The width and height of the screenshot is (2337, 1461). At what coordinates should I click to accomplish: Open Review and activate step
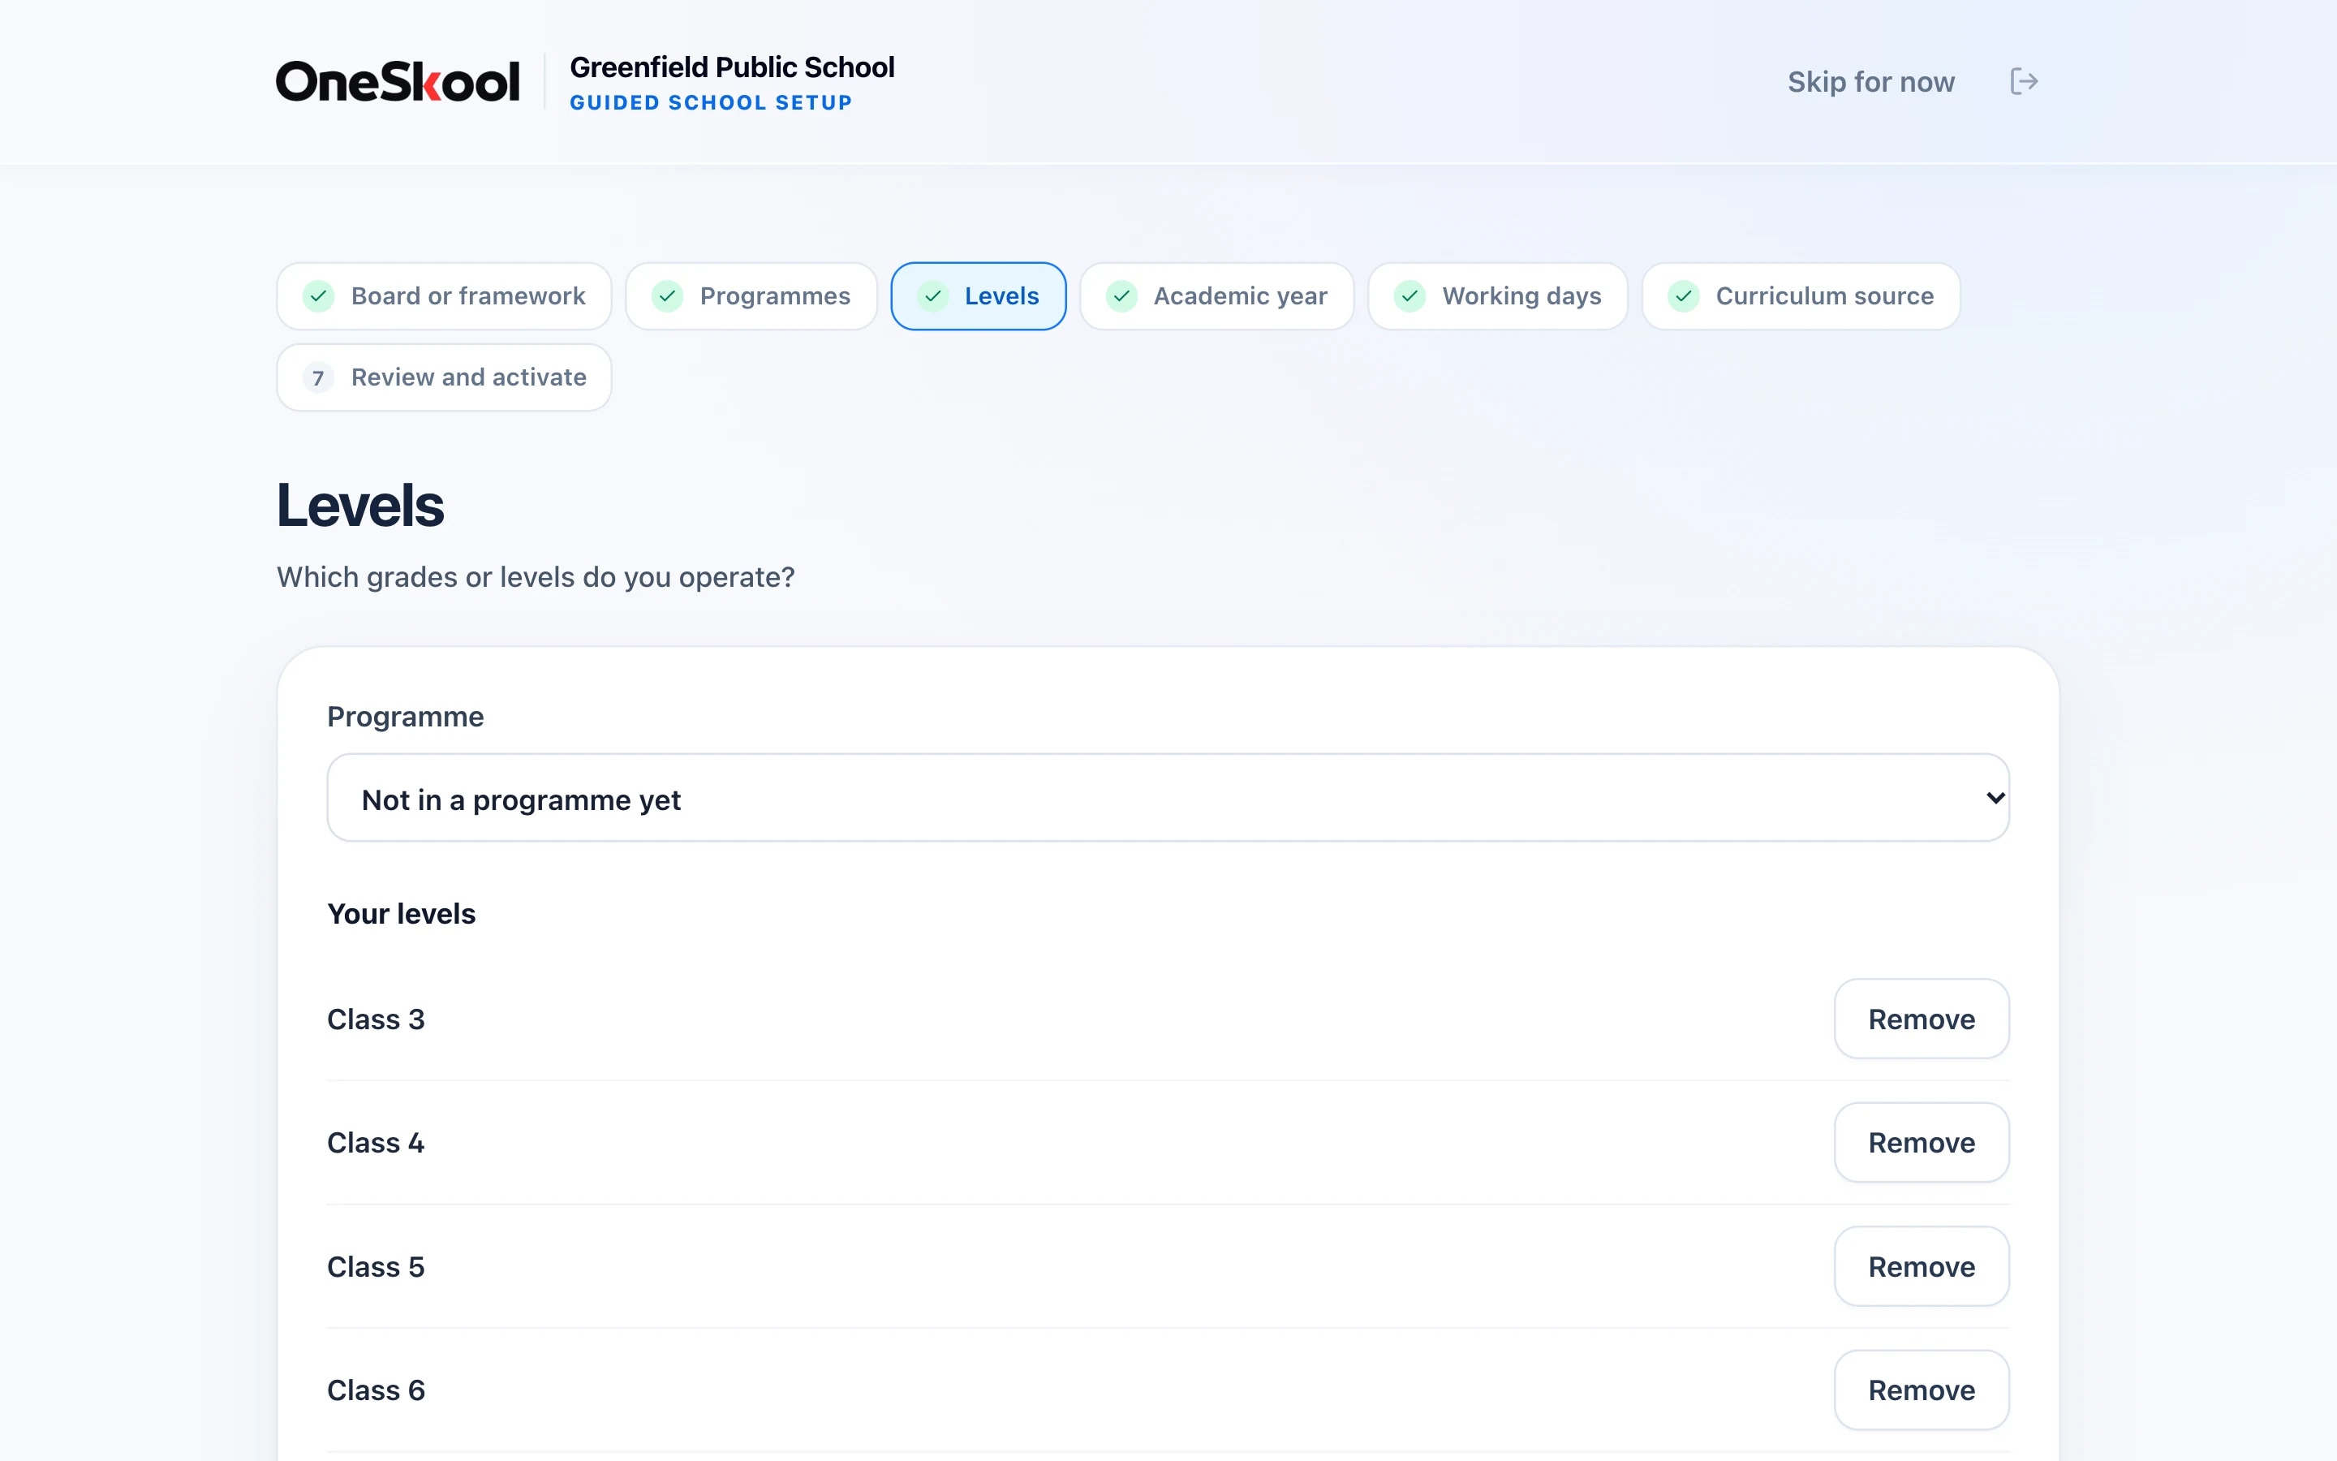[x=444, y=377]
